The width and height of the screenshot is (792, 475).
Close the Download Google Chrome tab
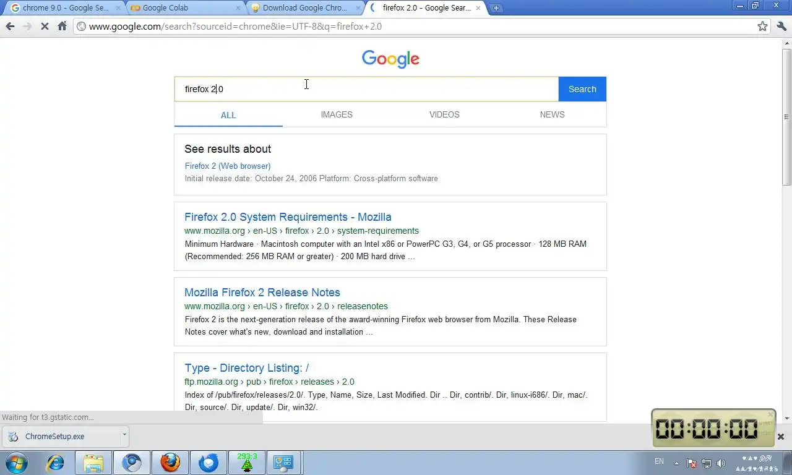click(358, 8)
